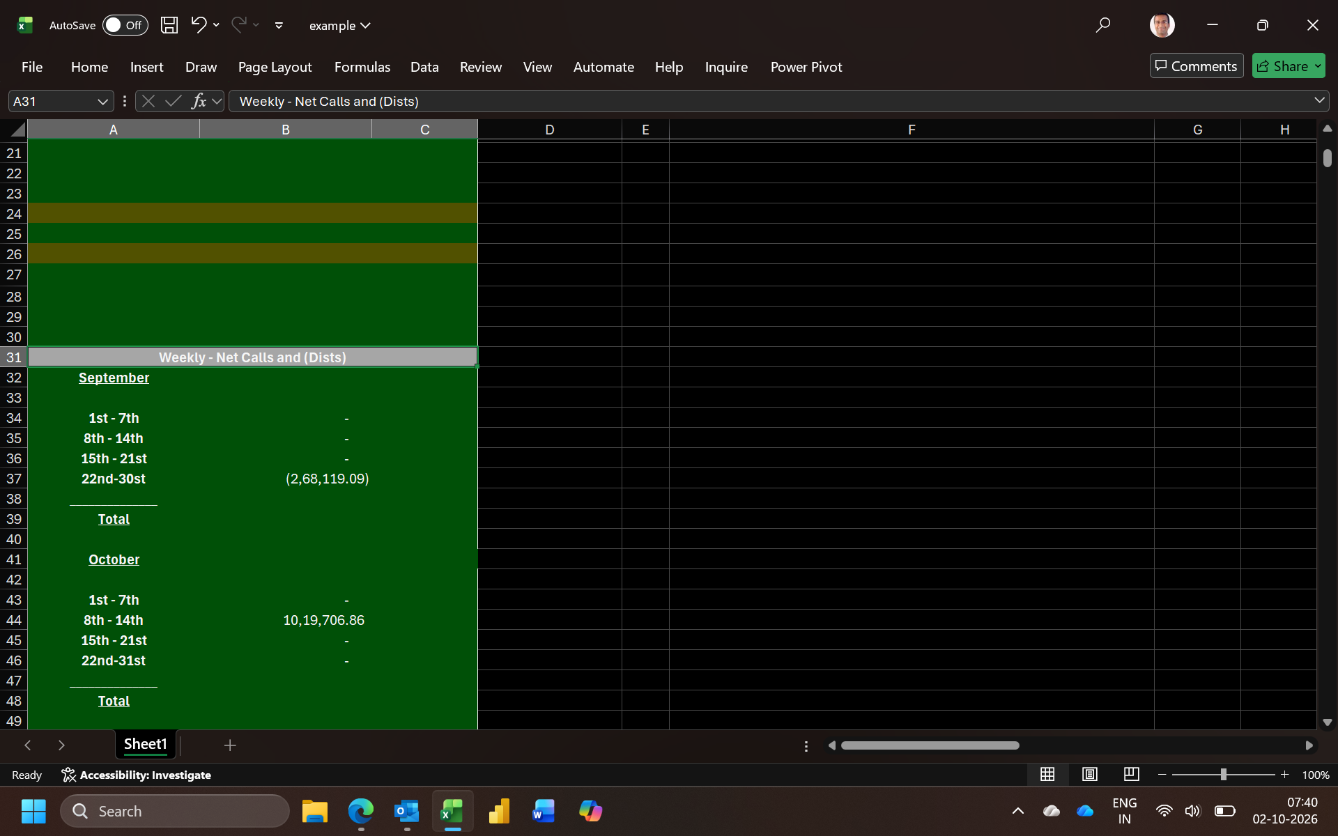
Task: Click Accessibility: Investigate in status bar
Action: [x=137, y=775]
